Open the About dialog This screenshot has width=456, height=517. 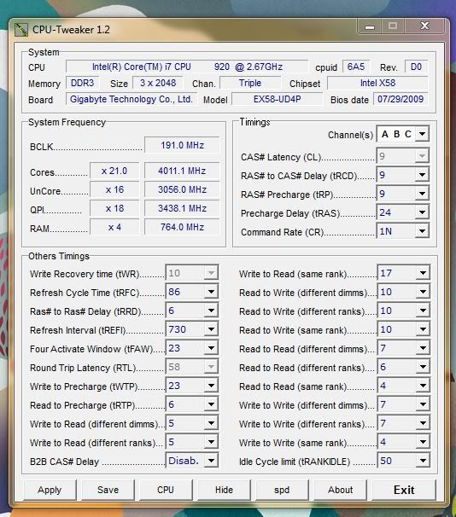pyautogui.click(x=340, y=490)
